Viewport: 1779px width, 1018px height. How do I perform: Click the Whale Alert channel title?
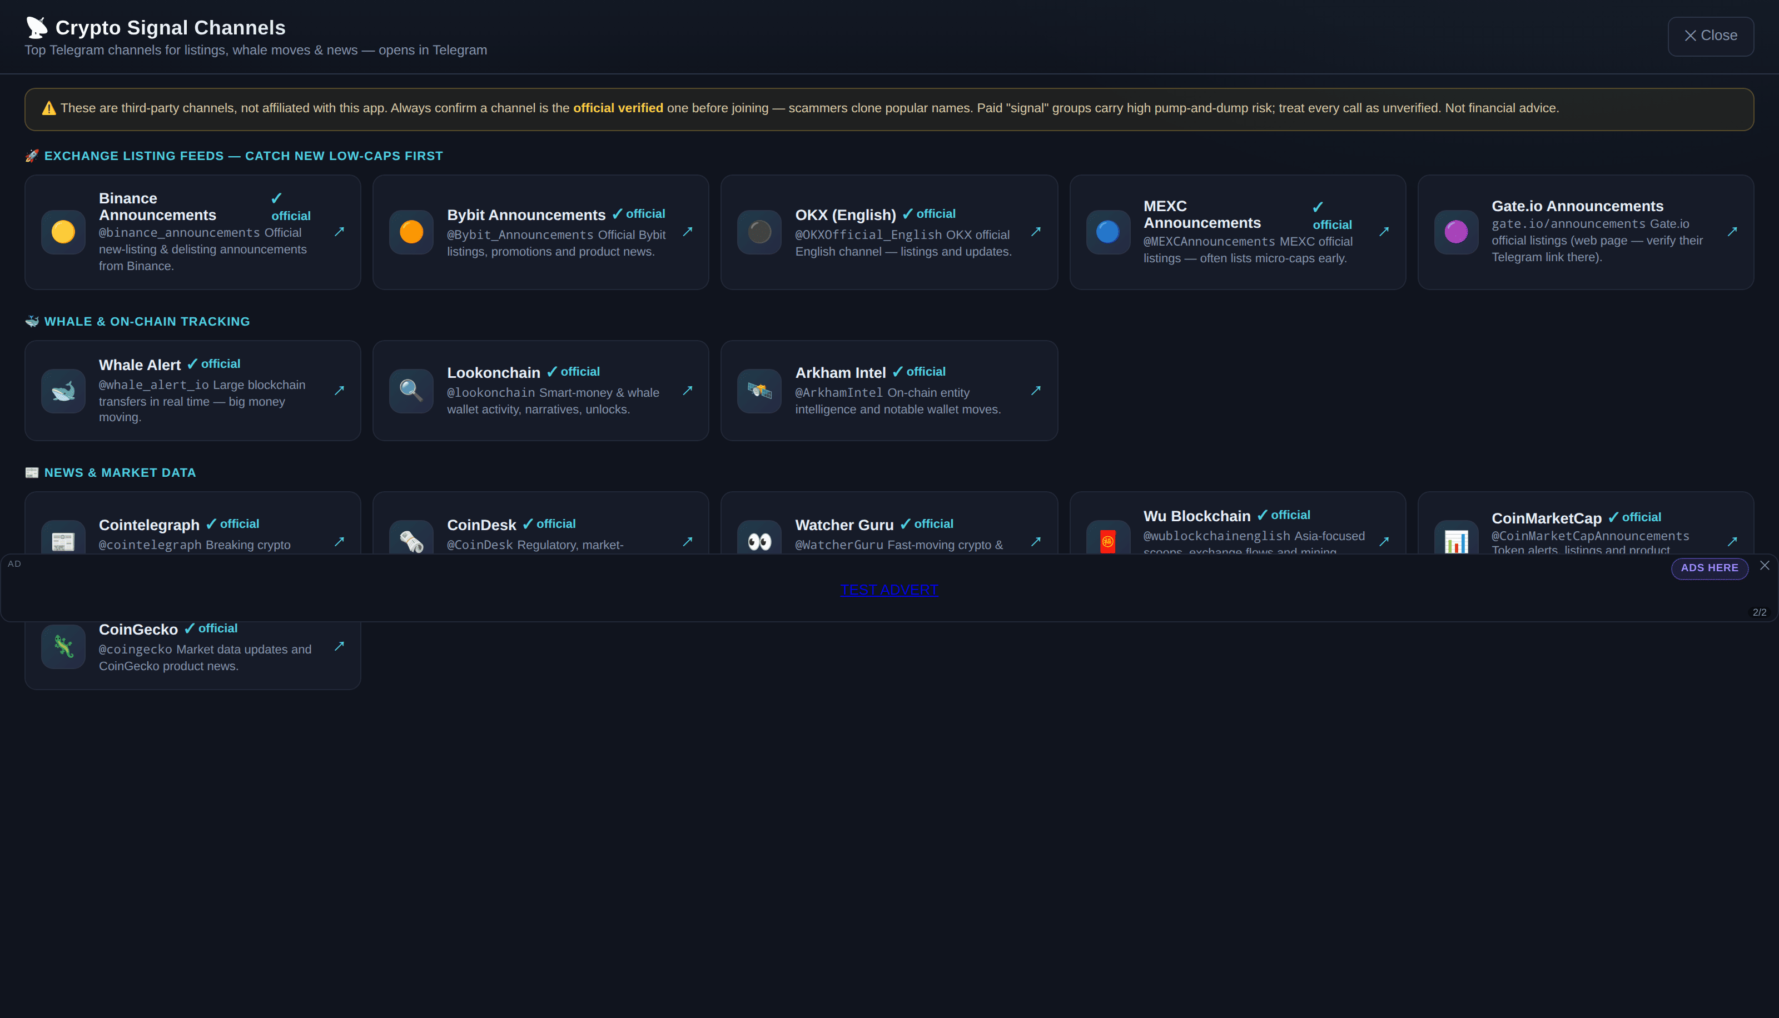click(x=140, y=365)
